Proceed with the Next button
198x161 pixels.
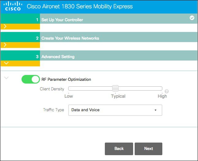(148, 149)
